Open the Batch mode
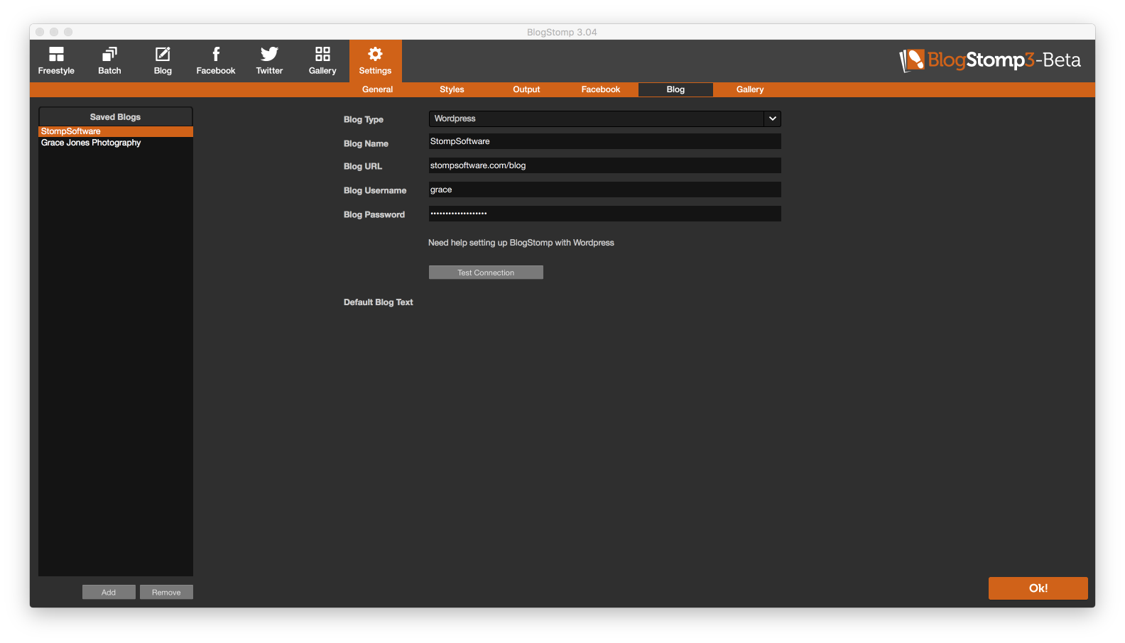Viewport: 1125px width, 643px height. (109, 61)
